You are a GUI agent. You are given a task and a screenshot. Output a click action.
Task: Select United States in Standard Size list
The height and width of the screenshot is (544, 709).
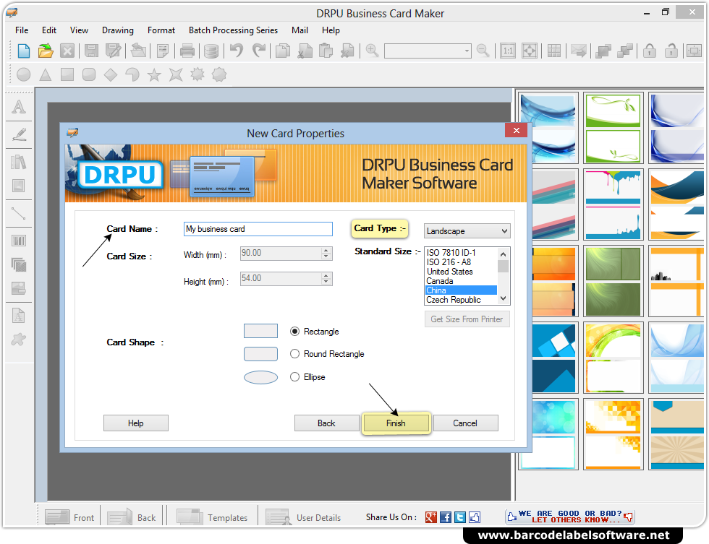[462, 272]
